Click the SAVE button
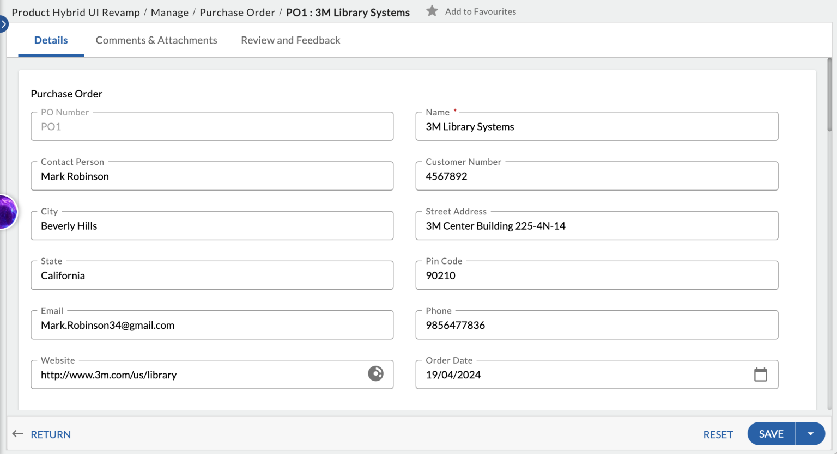Viewport: 837px width, 454px height. click(x=771, y=433)
